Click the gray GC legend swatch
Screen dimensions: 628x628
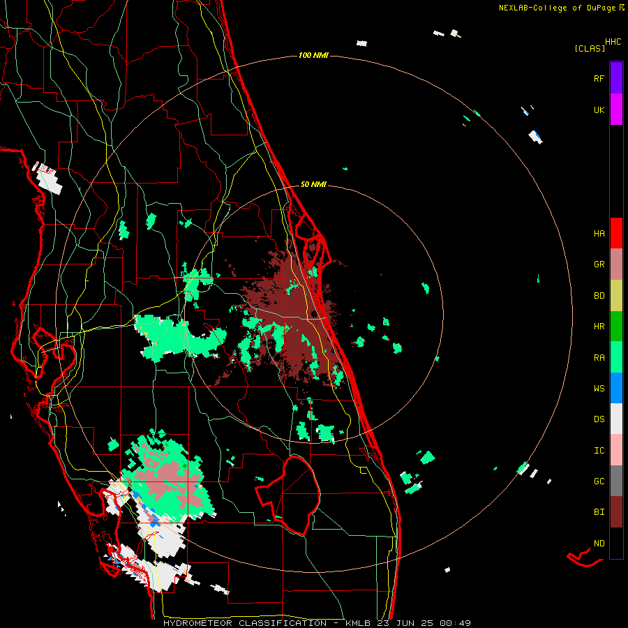pos(616,481)
